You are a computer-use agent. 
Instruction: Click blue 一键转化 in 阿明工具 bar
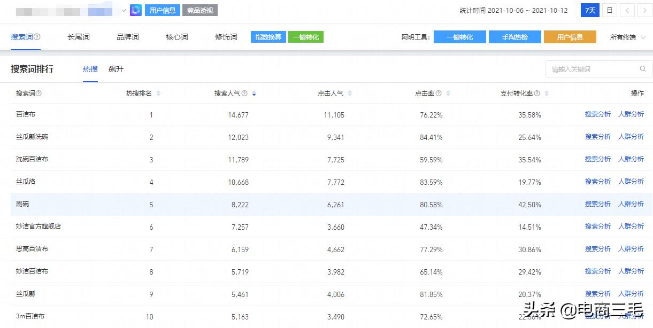point(460,37)
